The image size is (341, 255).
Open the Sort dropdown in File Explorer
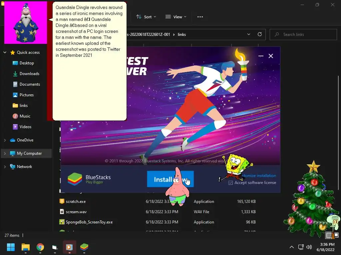[x=146, y=17]
